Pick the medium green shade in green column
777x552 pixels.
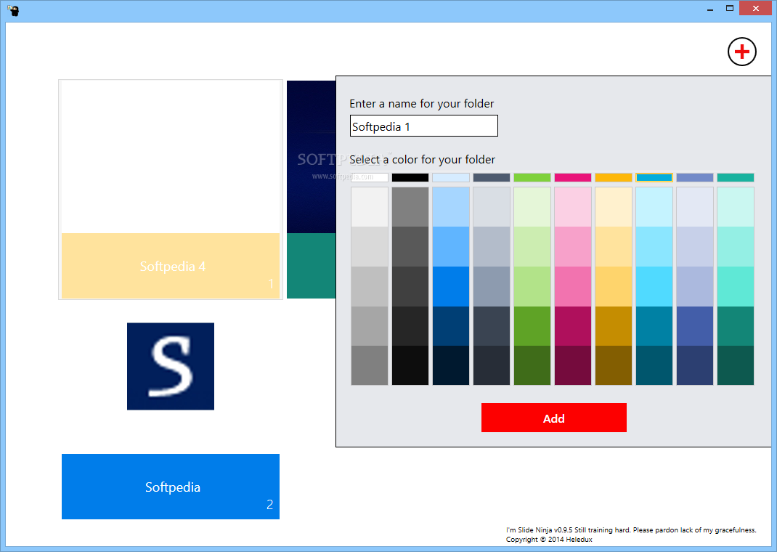click(x=532, y=326)
